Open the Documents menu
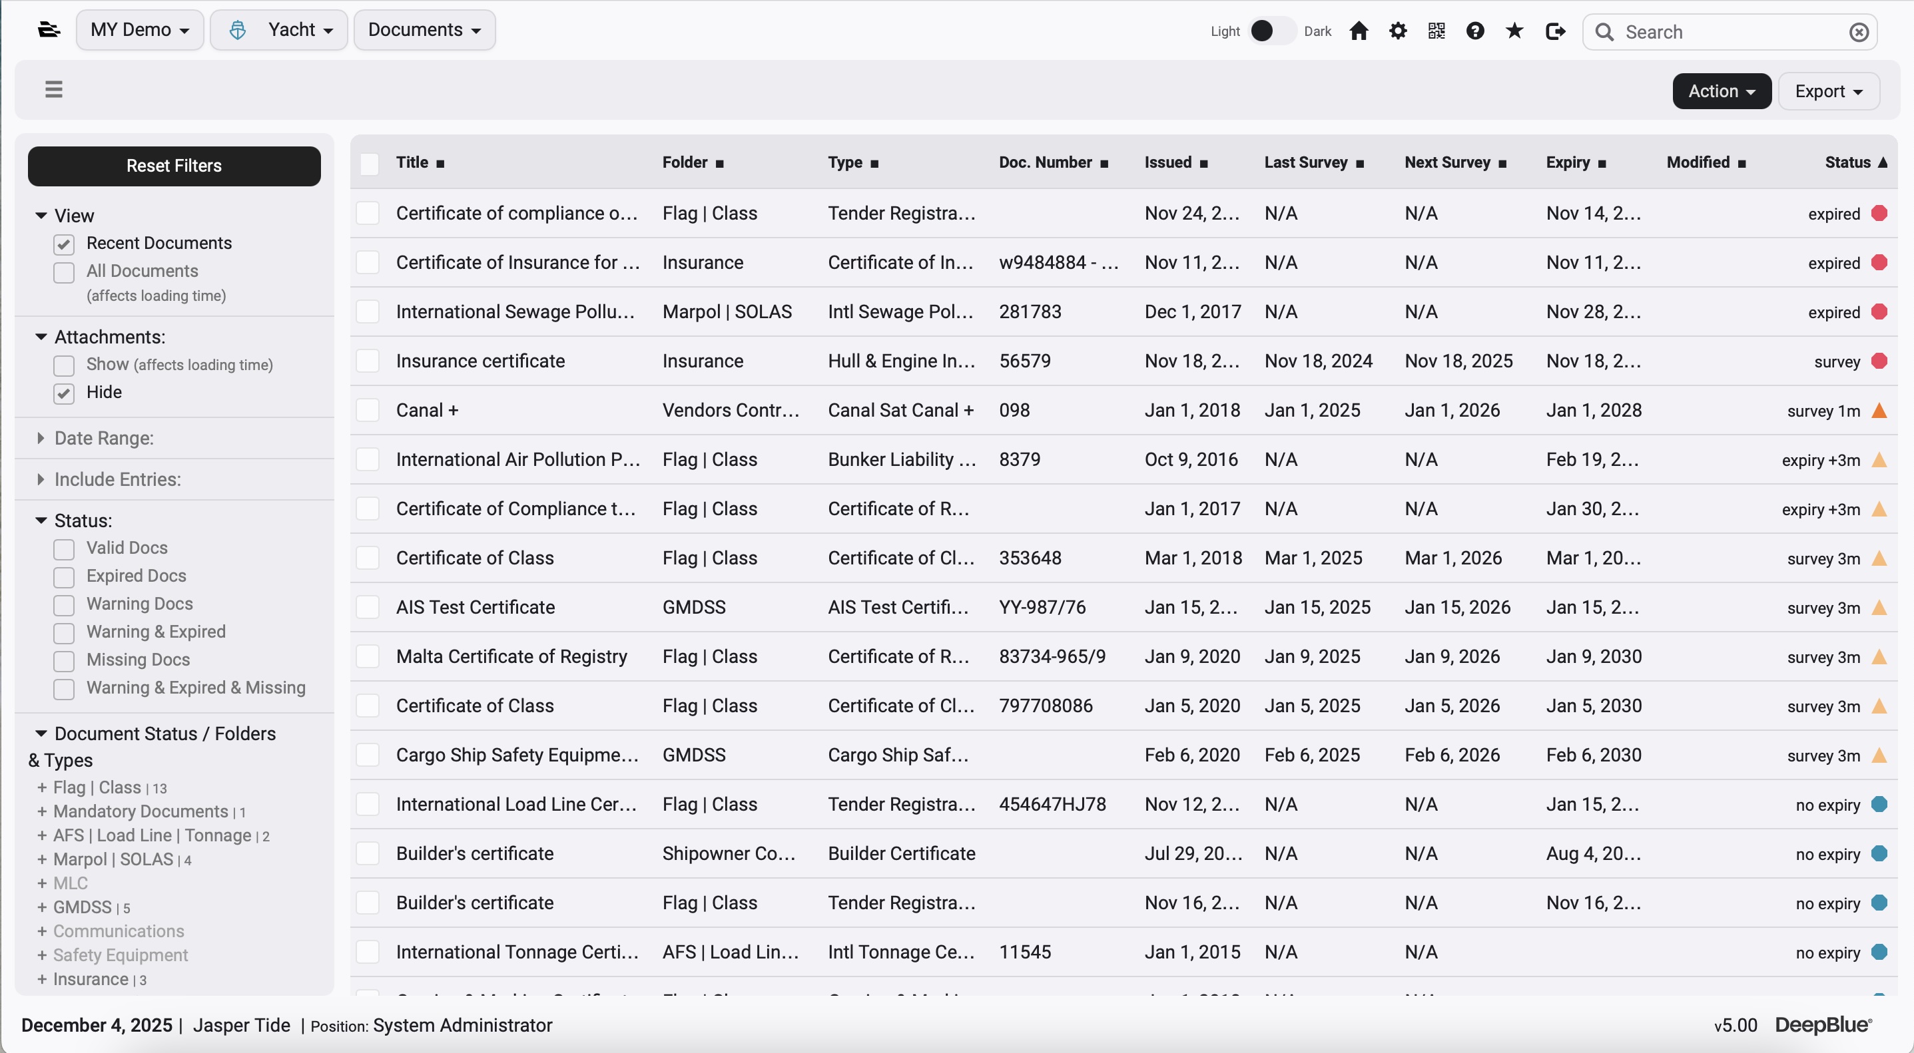This screenshot has height=1053, width=1914. coord(424,31)
